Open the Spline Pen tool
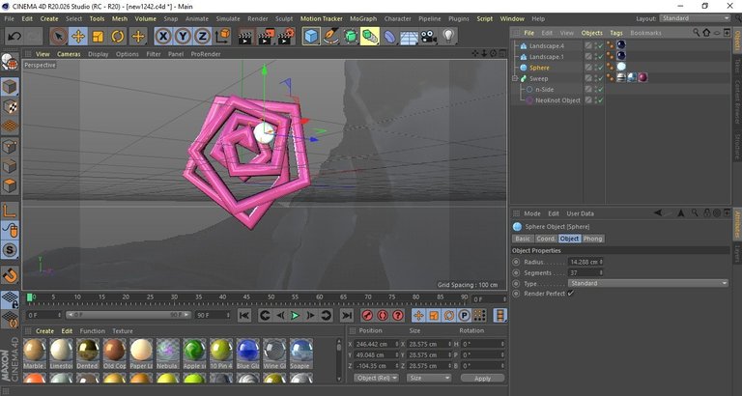Viewport: 742px width, 396px height. tap(330, 37)
